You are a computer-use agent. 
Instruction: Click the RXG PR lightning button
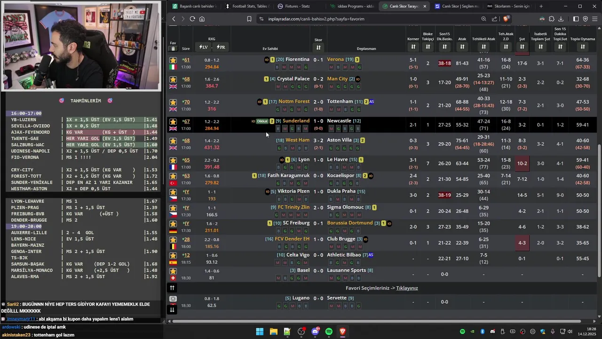[221, 47]
